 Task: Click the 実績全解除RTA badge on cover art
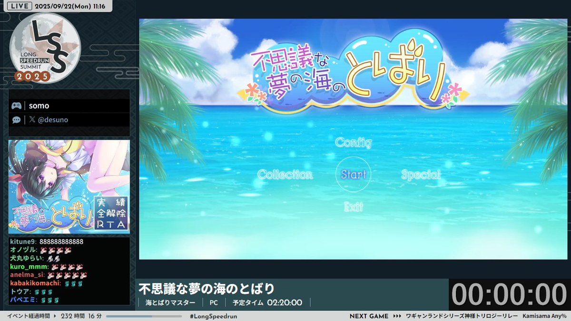tap(111, 213)
